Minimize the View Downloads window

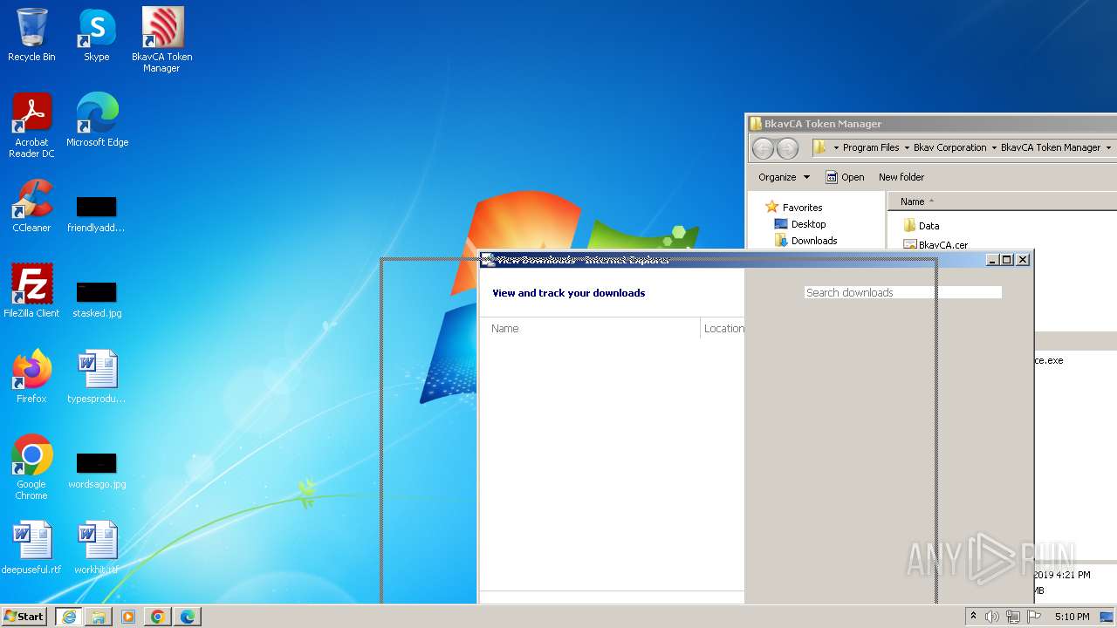click(992, 260)
